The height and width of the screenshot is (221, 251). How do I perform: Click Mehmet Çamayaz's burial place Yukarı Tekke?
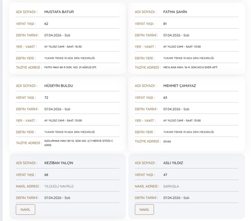point(188,132)
